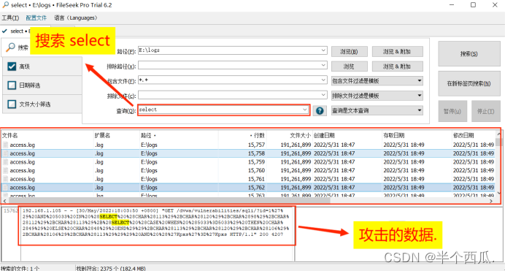Expand the include files *.* dropdown arrow

tap(323, 80)
